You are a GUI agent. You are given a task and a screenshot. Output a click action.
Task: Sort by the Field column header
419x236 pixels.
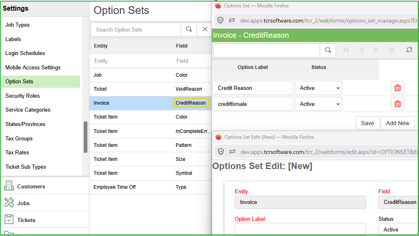coord(182,46)
